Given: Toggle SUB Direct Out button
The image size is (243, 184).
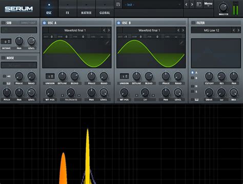Looking at the screenshot, I should click(x=28, y=22).
